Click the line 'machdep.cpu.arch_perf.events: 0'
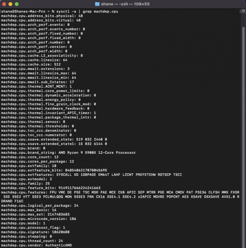This screenshot has height=248, width=246. pos(35,25)
